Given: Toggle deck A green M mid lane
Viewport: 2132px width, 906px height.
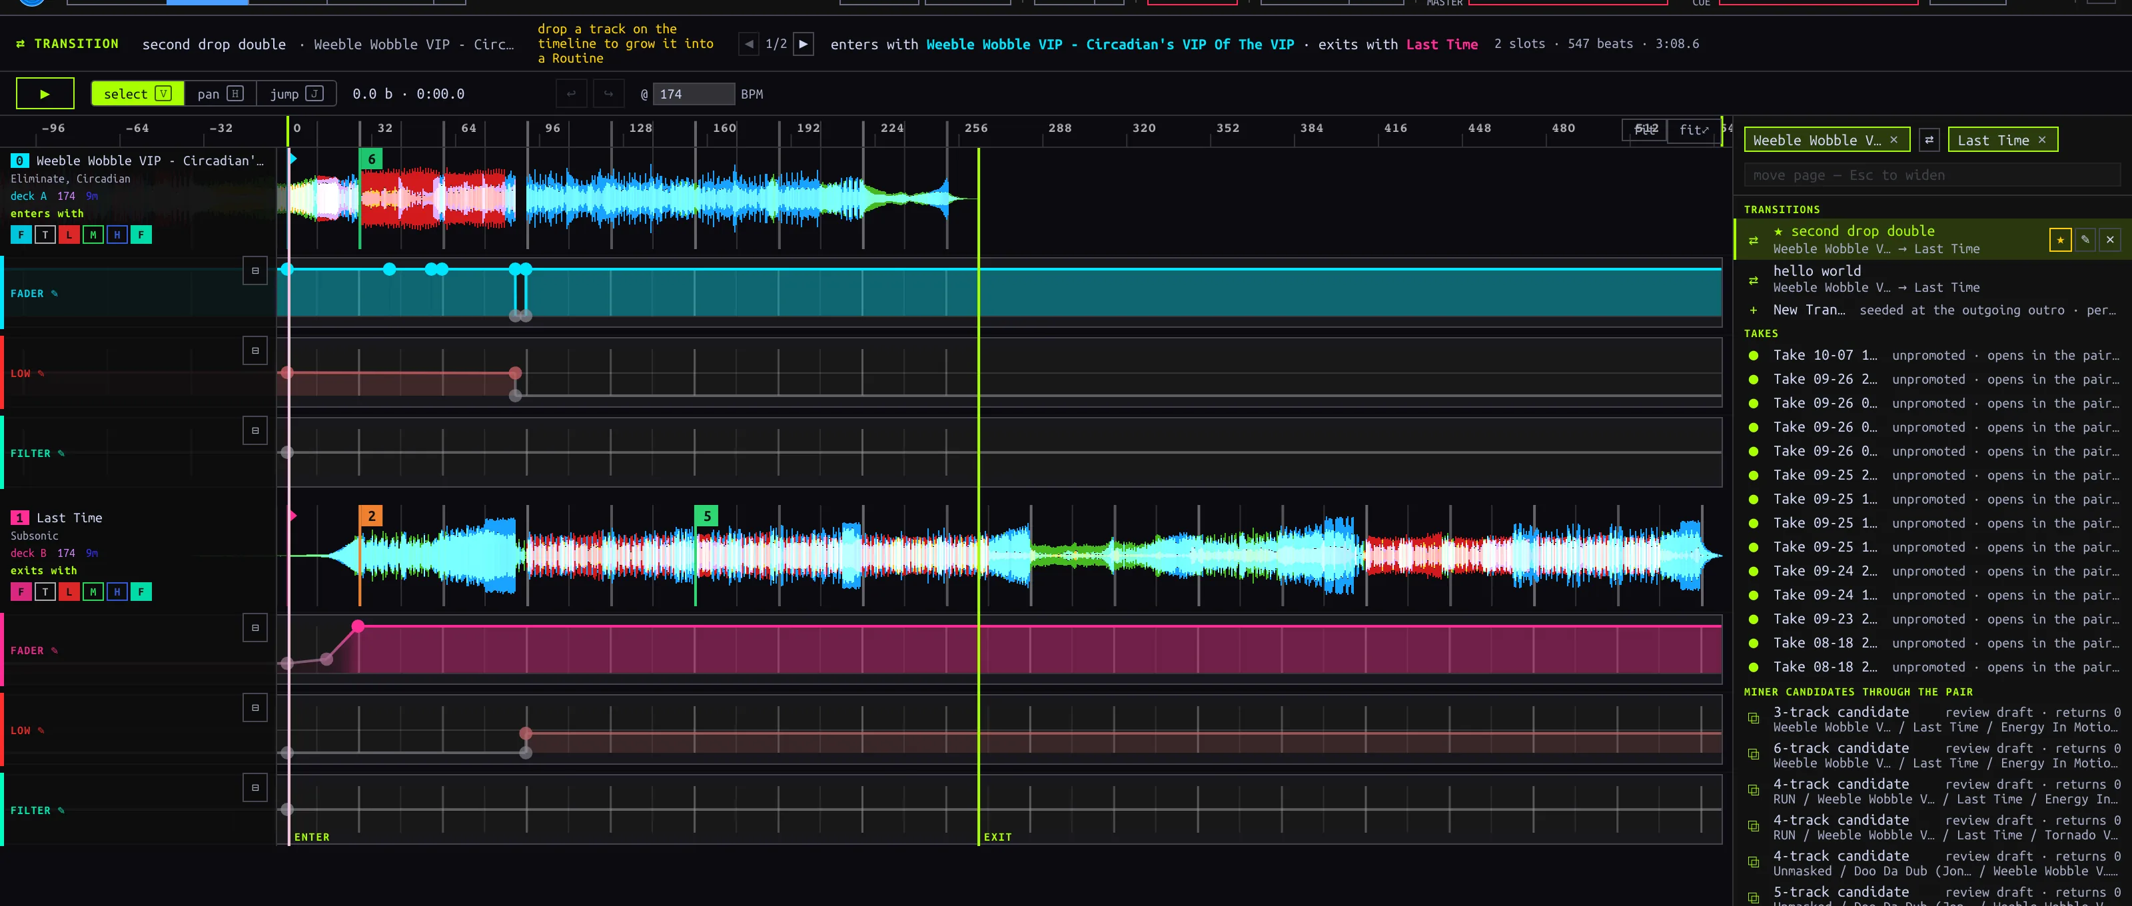Looking at the screenshot, I should (93, 235).
